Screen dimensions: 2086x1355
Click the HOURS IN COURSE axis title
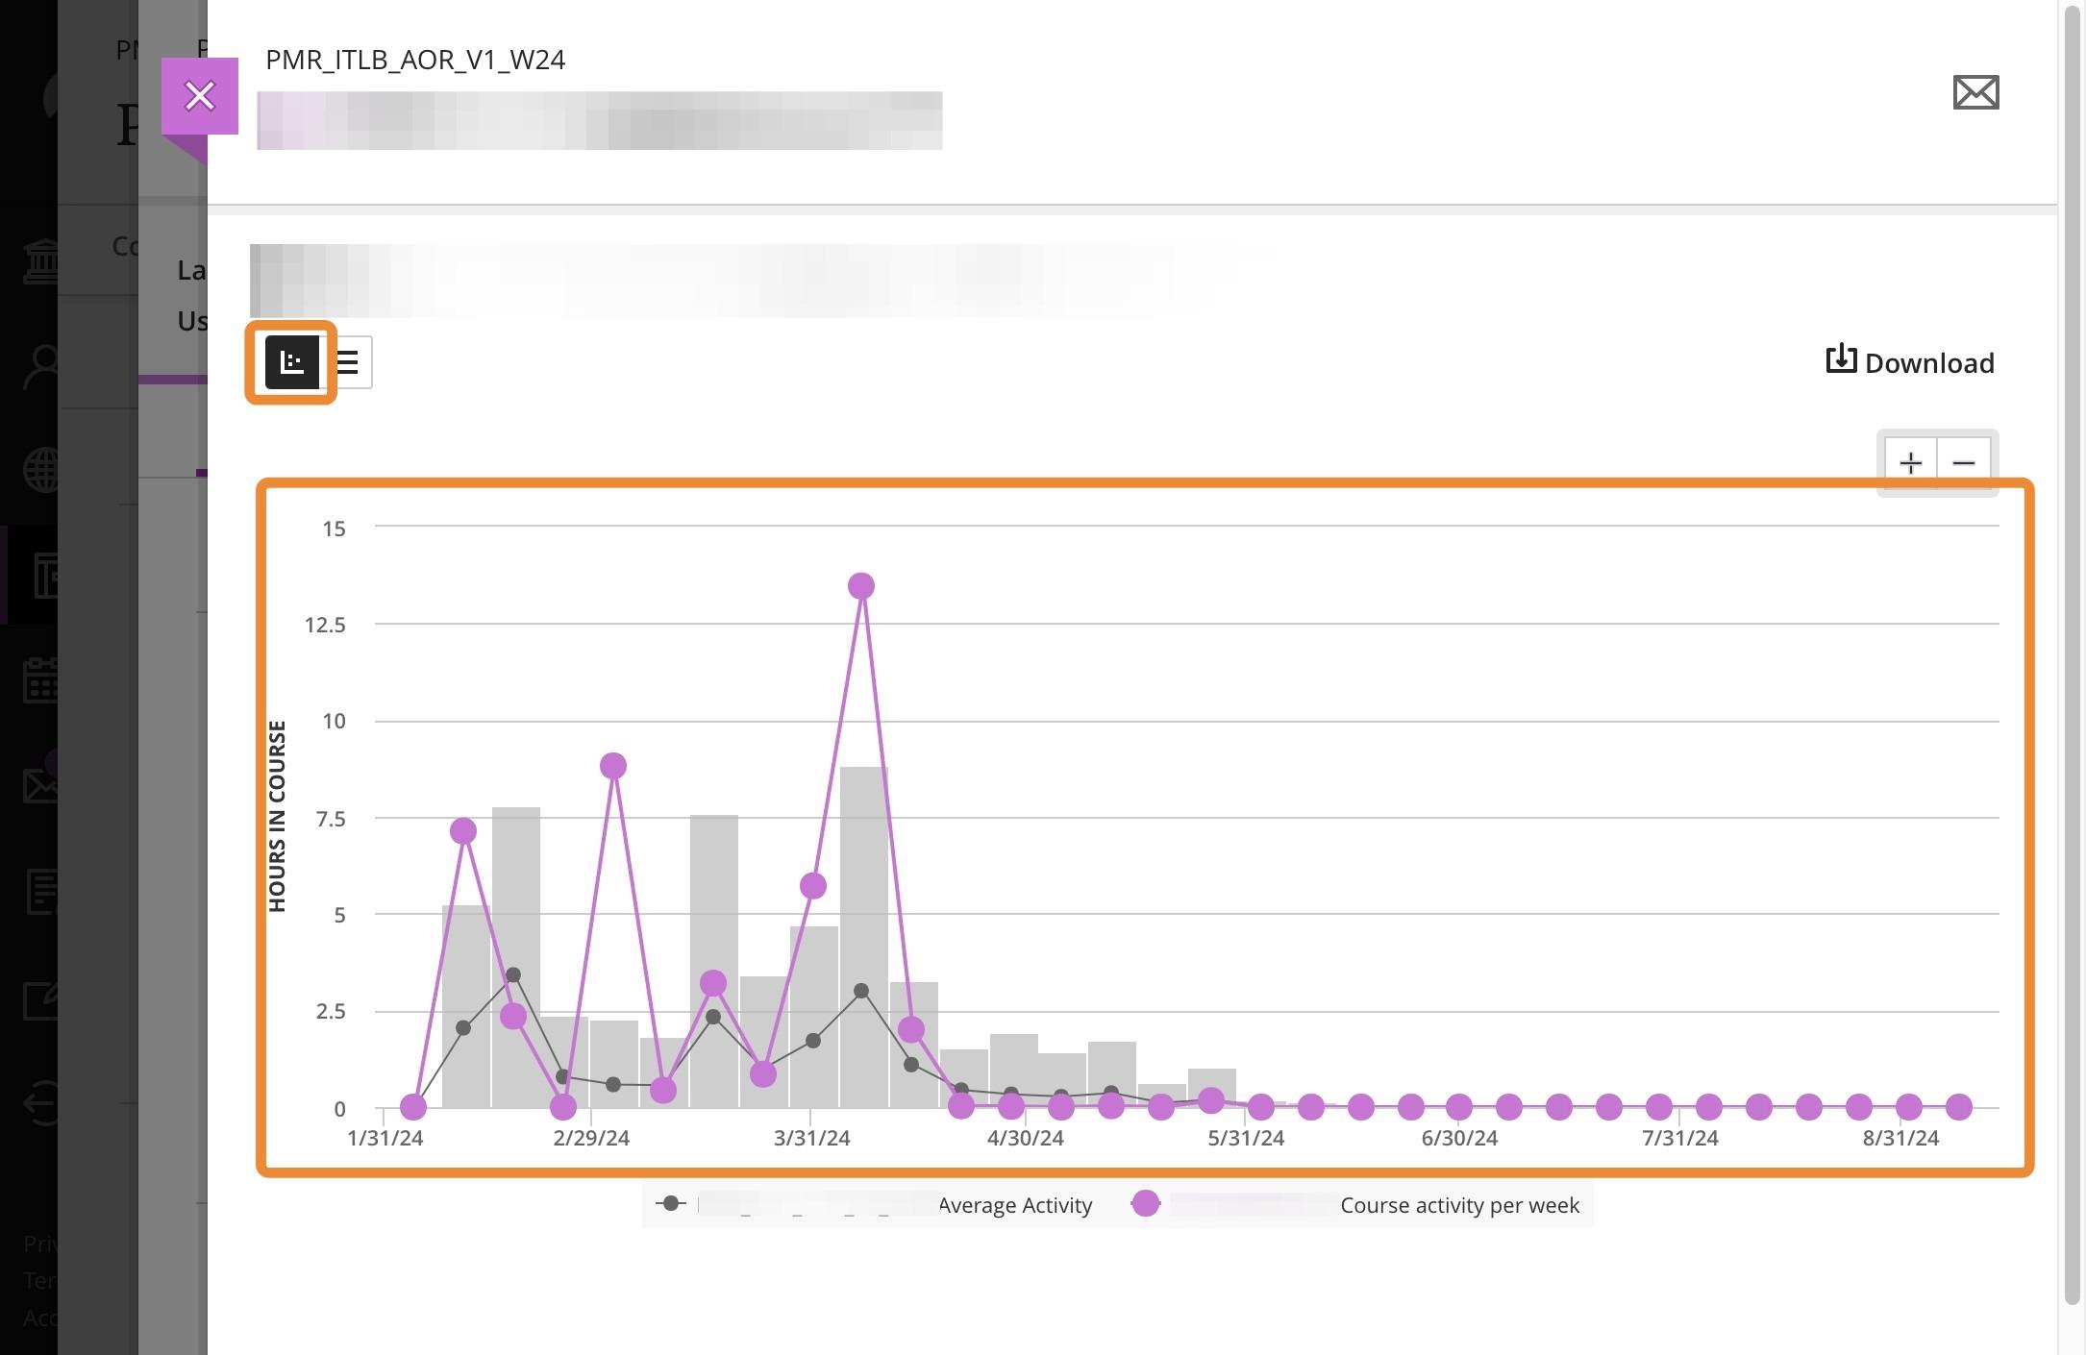[x=277, y=816]
